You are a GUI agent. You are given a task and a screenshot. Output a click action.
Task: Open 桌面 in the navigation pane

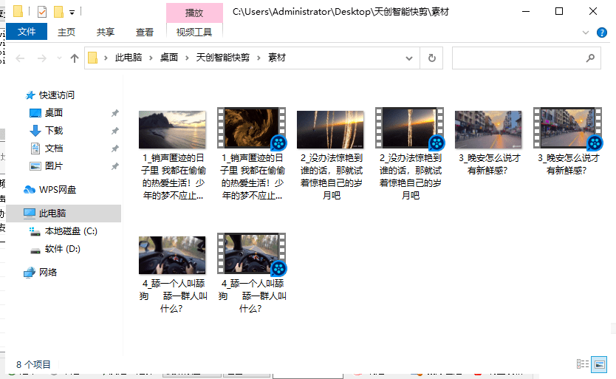pos(53,113)
